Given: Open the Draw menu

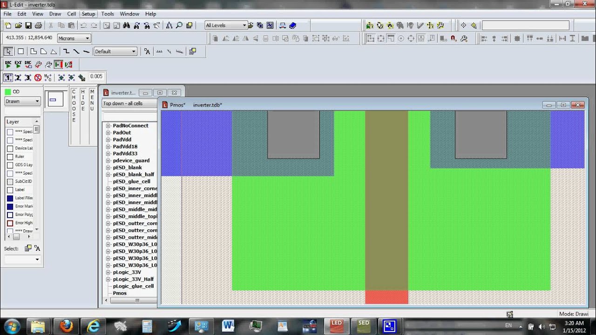Looking at the screenshot, I should point(55,14).
